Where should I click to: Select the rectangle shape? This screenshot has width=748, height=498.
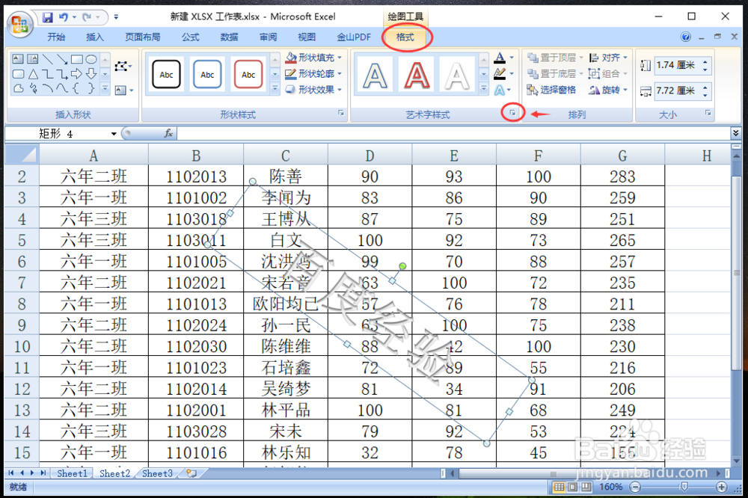76,59
